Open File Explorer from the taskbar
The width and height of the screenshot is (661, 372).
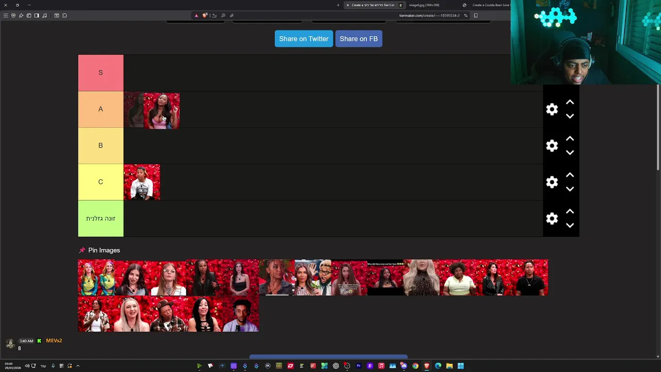tap(449, 366)
